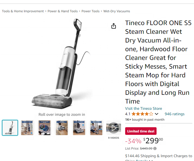
Task: Visit the Tineco Store
Action: click(143, 108)
